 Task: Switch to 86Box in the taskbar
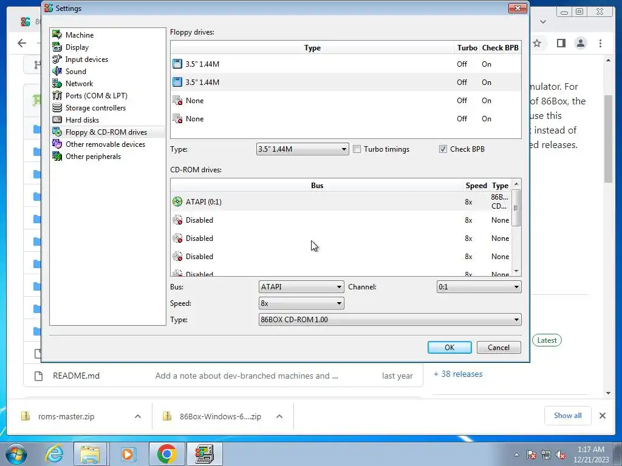205,454
